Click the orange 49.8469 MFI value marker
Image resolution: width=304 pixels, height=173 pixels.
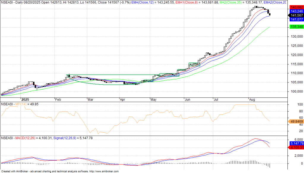pos(296,121)
